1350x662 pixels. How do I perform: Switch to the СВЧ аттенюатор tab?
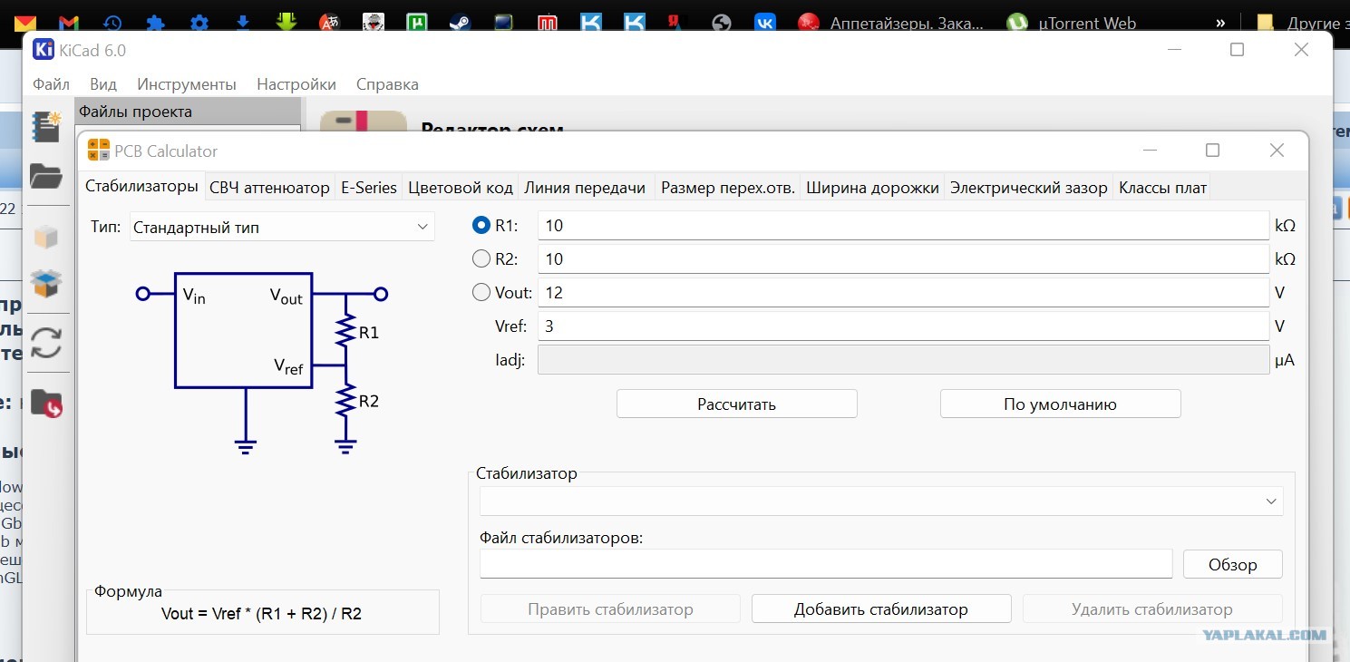pyautogui.click(x=269, y=188)
